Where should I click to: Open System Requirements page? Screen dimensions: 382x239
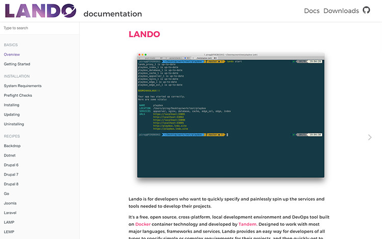22,86
